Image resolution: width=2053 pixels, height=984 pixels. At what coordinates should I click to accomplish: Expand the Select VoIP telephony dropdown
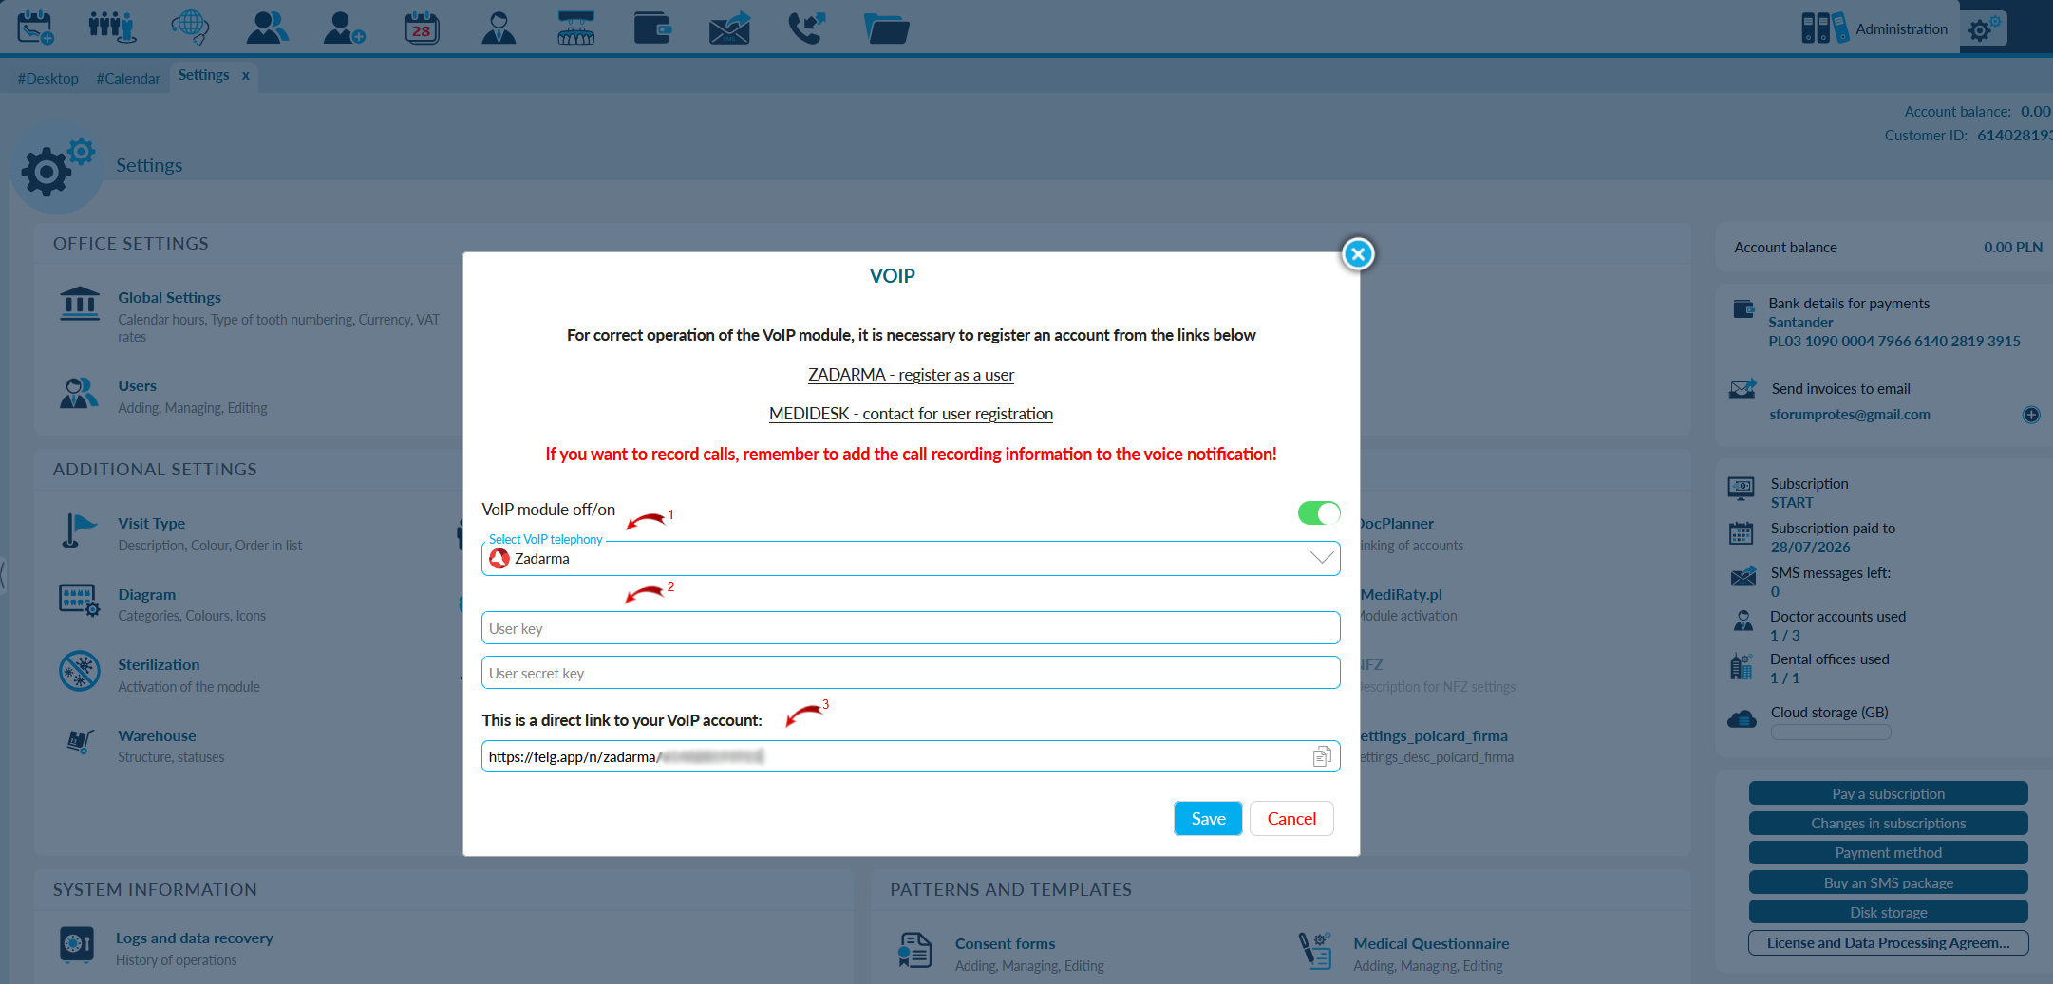[x=911, y=558]
